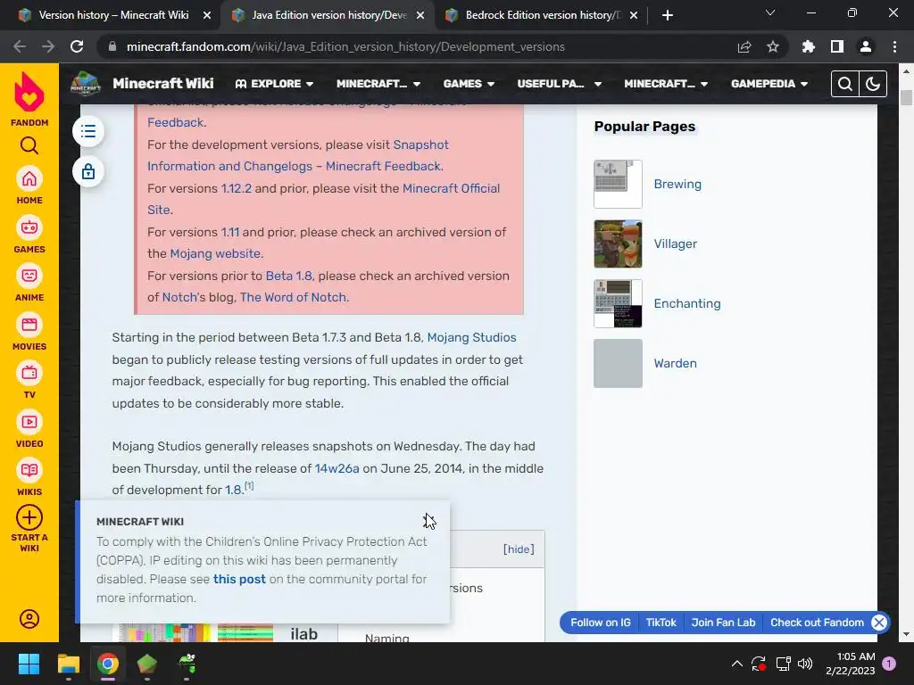This screenshot has height=685, width=914.
Task: Open the Wikis section in sidebar
Action: point(29,477)
